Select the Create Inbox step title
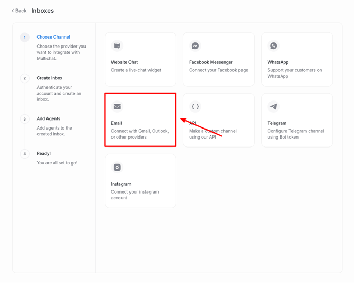The height and width of the screenshot is (284, 354). tap(50, 78)
